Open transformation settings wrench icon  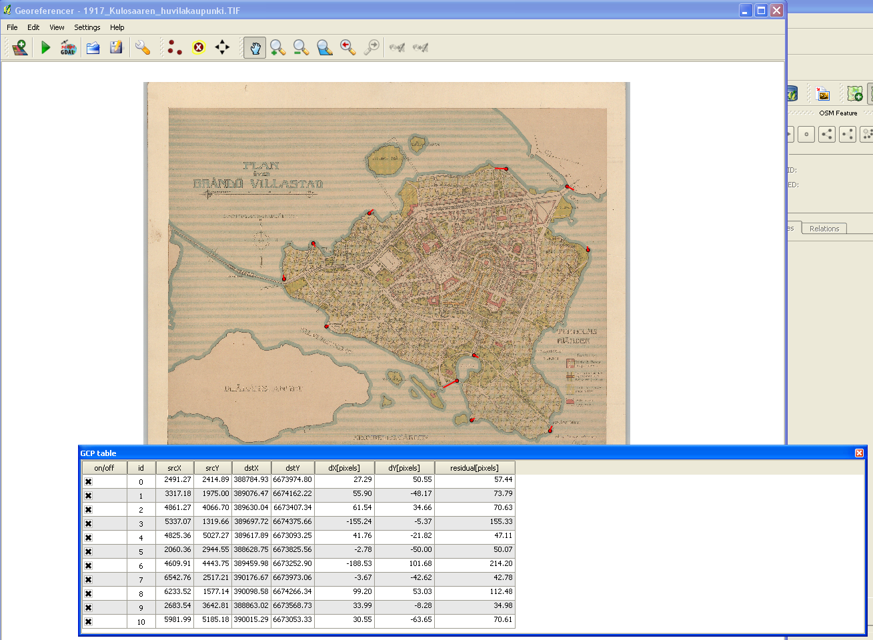(142, 47)
